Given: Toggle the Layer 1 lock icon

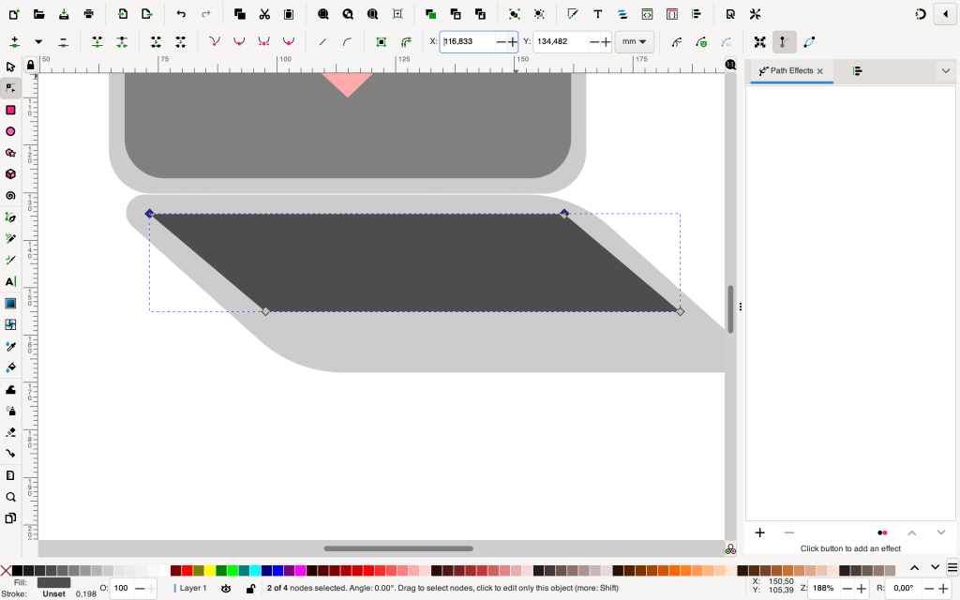Looking at the screenshot, I should tap(250, 589).
